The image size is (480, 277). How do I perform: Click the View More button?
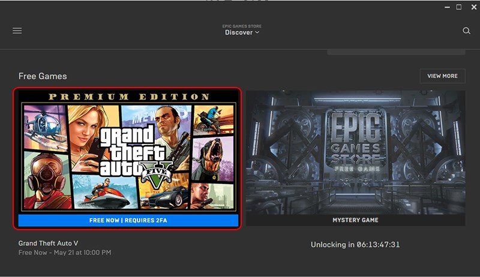pos(442,76)
